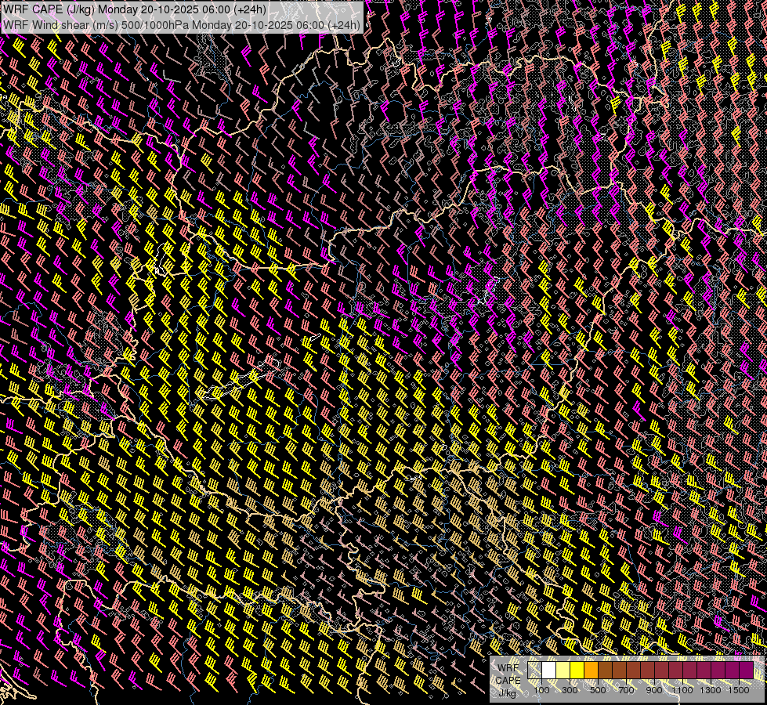Screen dimensions: 767x705
Task: Pick the bright yellow legend swatch at 300
Action: tap(577, 671)
